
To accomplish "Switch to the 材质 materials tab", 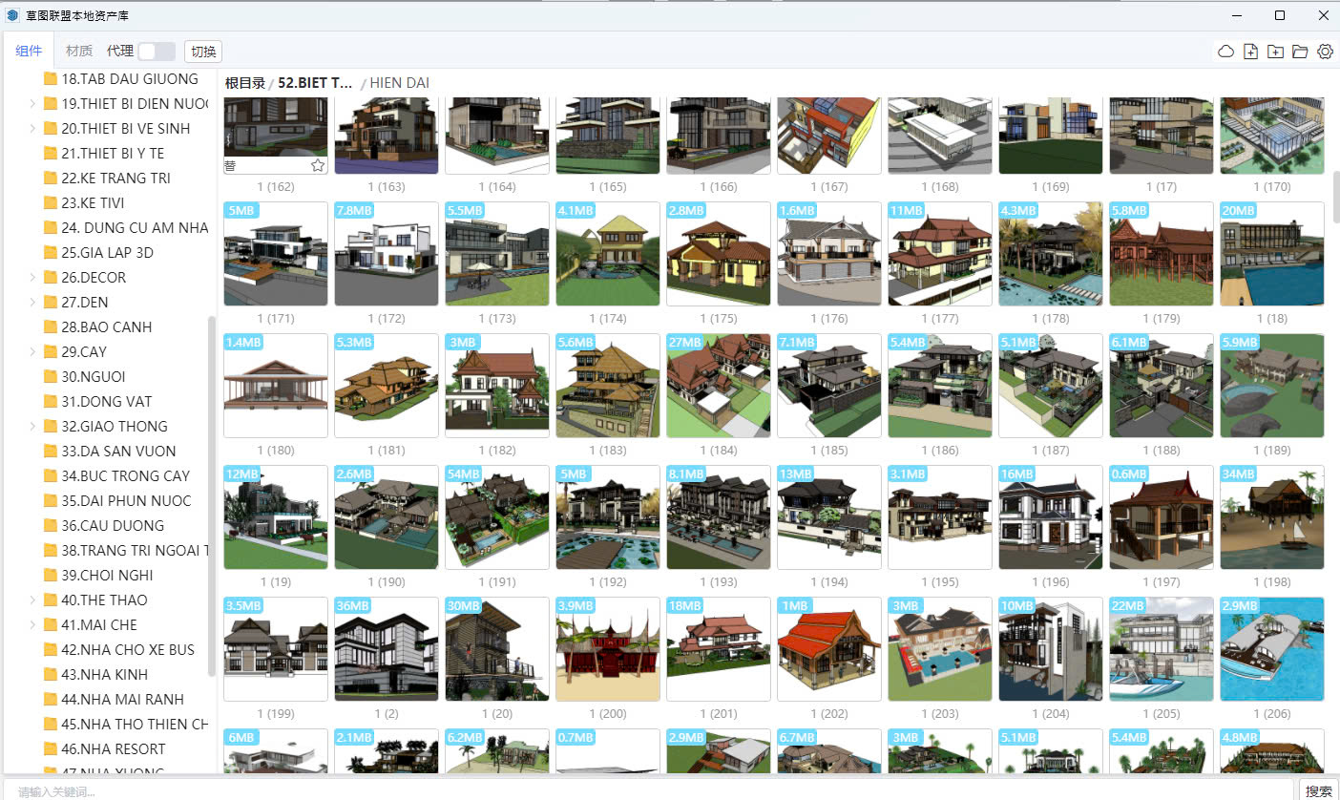I will [79, 52].
